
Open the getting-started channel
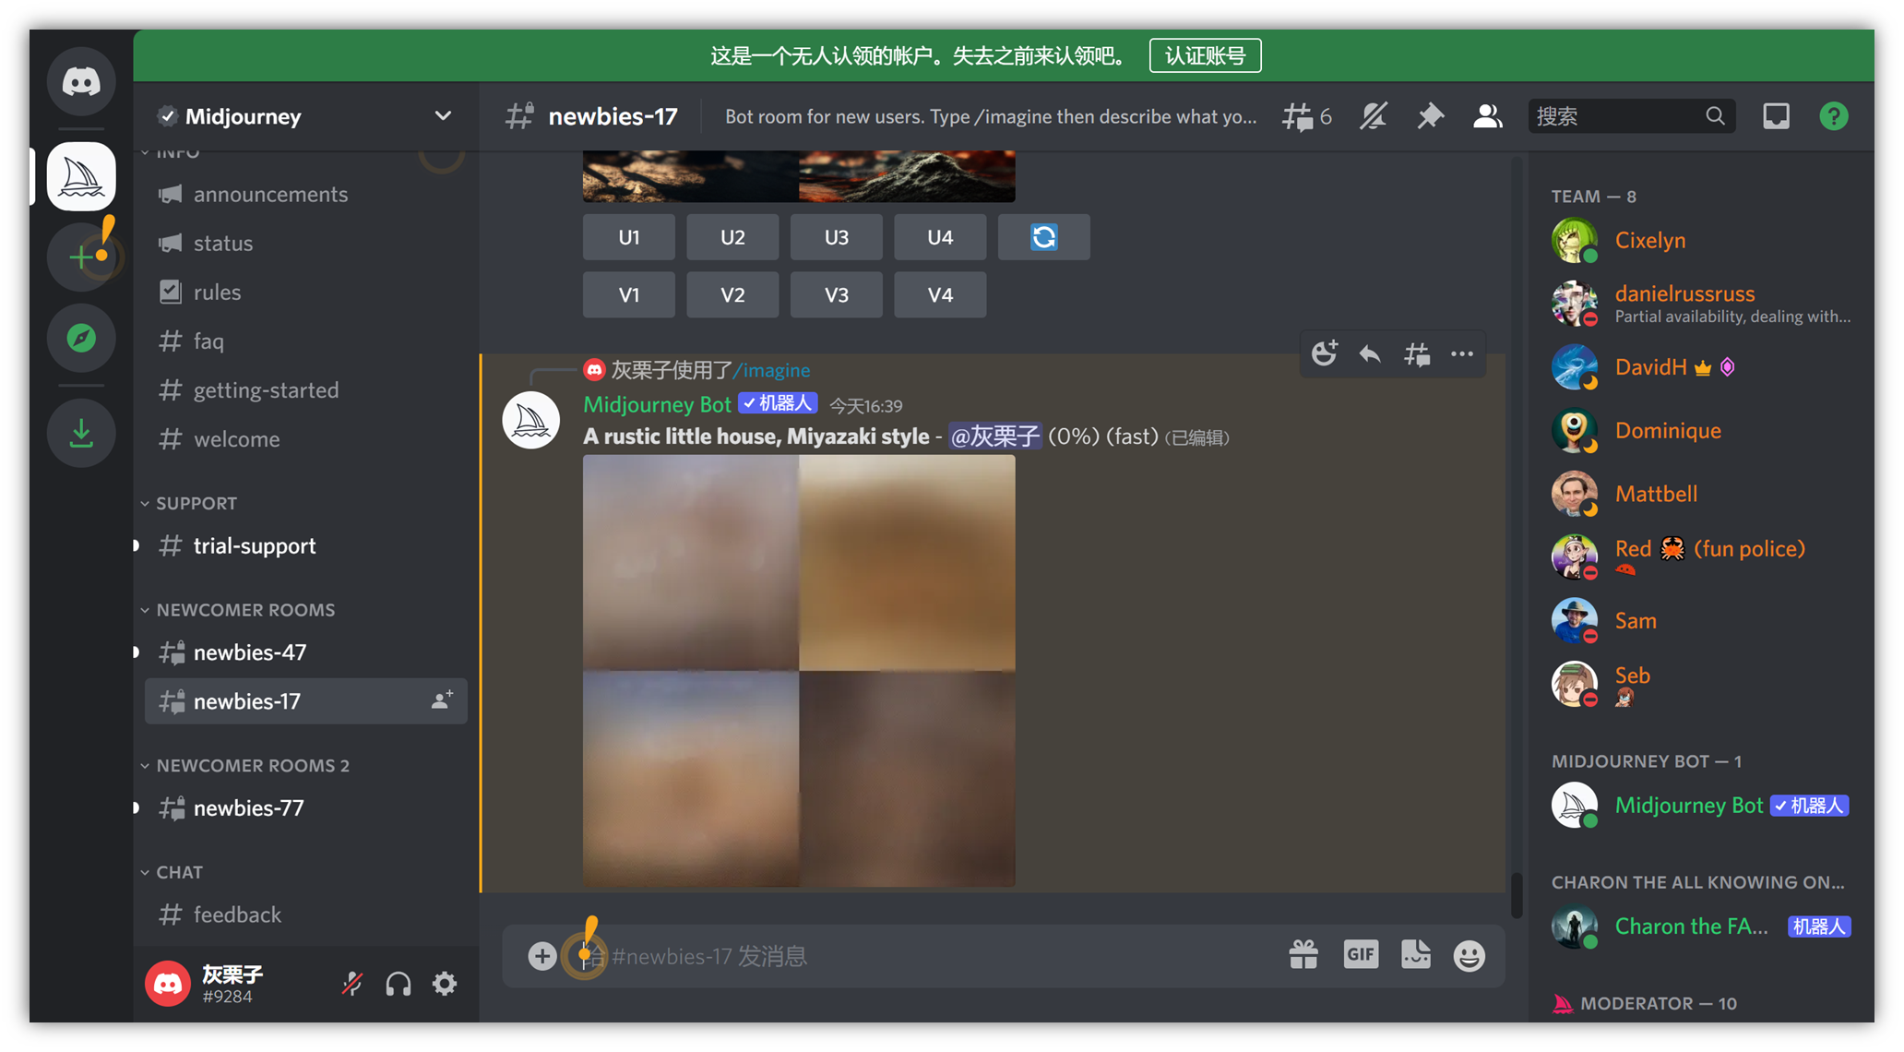tap(266, 390)
